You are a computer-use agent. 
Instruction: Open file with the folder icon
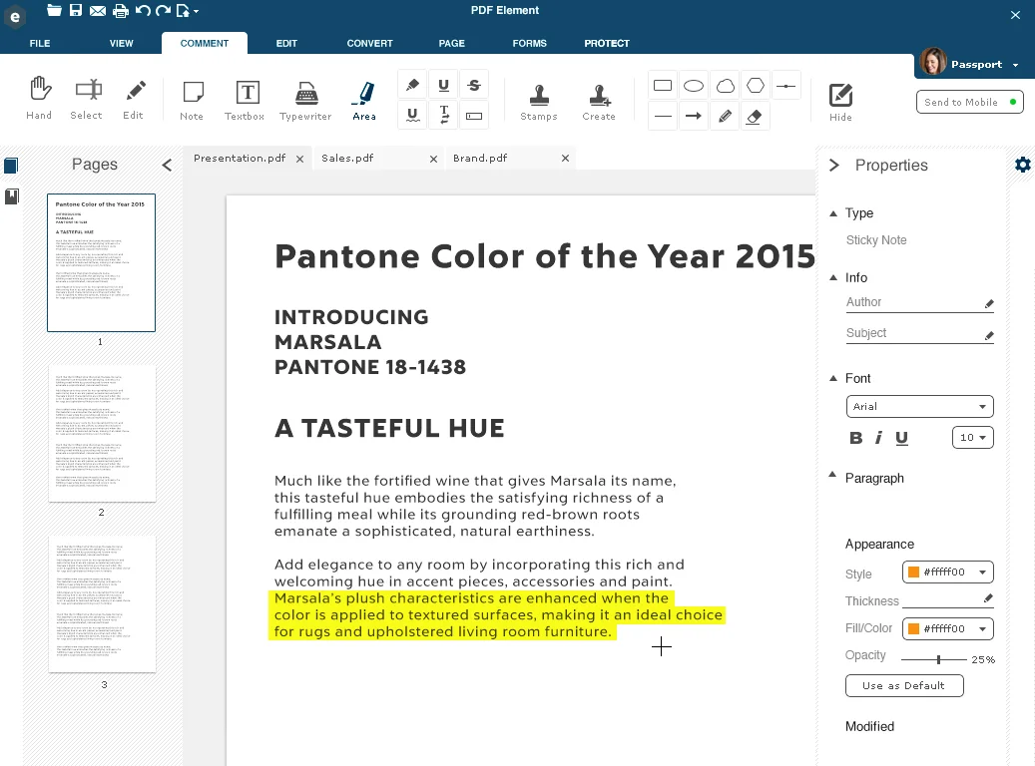pyautogui.click(x=54, y=10)
